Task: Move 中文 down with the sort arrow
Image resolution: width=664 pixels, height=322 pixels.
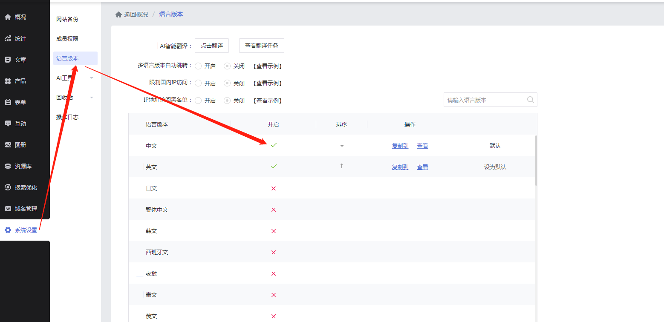Action: pyautogui.click(x=341, y=145)
